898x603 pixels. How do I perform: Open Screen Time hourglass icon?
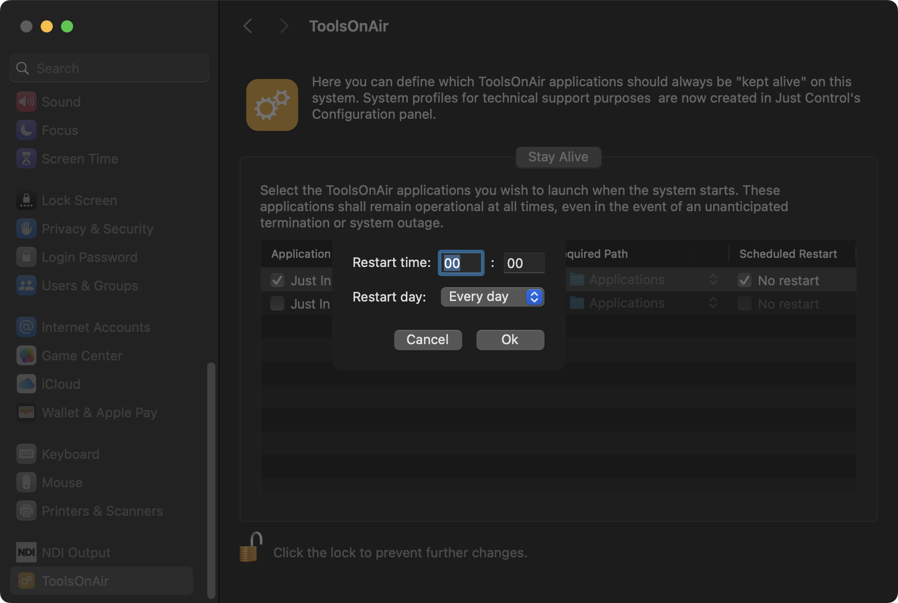click(x=26, y=158)
